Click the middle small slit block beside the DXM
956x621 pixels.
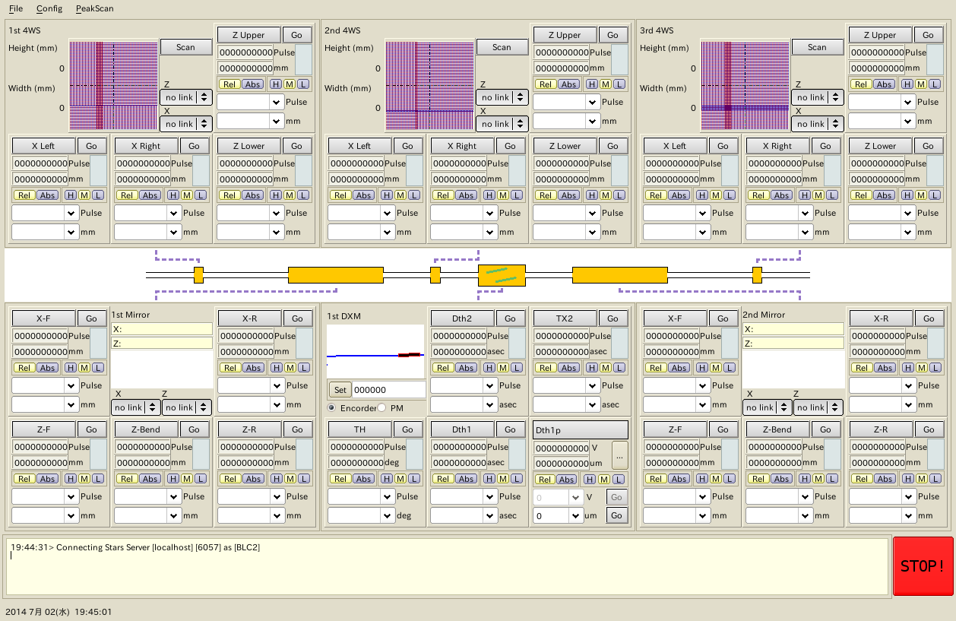tap(435, 274)
